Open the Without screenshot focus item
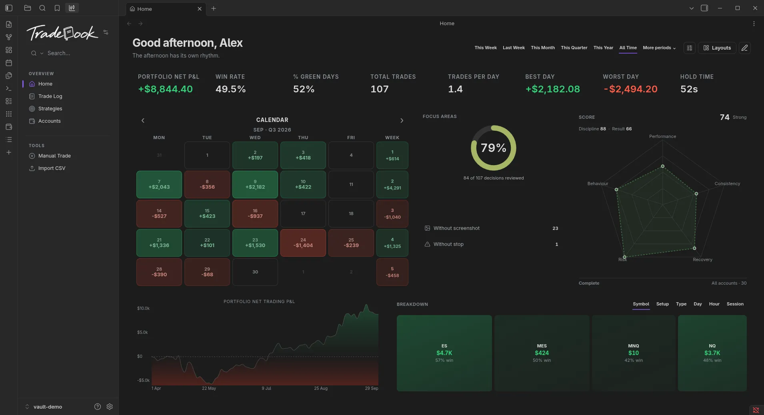The height and width of the screenshot is (415, 764). [x=491, y=228]
